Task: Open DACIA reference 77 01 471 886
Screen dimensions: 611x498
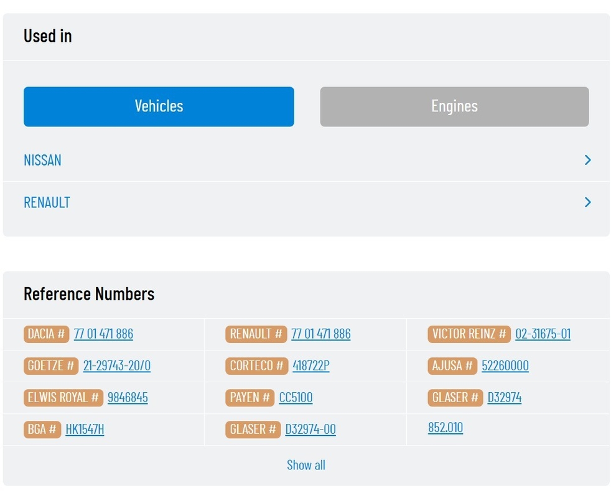Action: [103, 334]
